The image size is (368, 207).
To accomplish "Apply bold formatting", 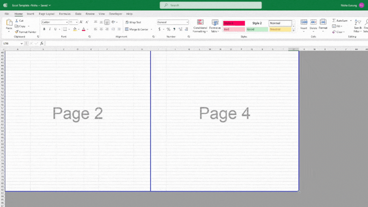I will (44, 29).
